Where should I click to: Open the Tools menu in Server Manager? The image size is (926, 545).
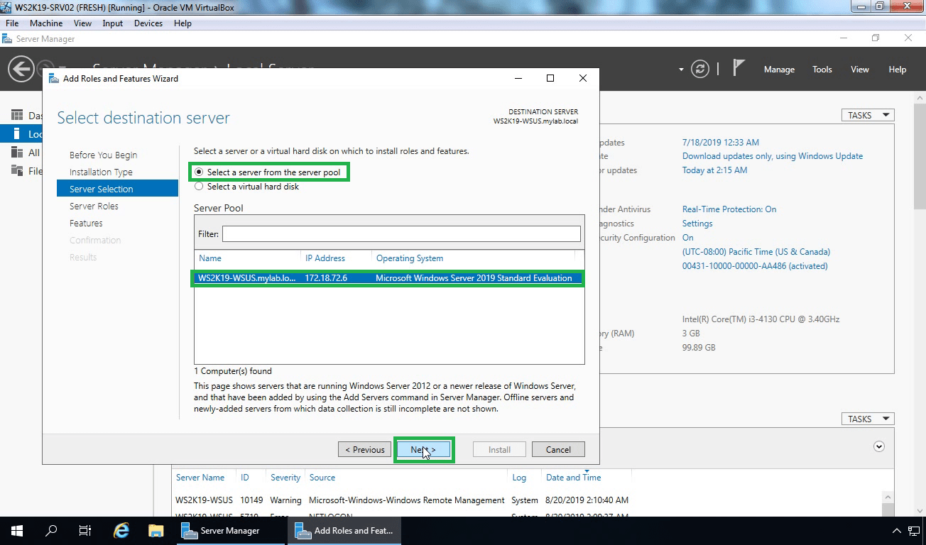(x=822, y=70)
